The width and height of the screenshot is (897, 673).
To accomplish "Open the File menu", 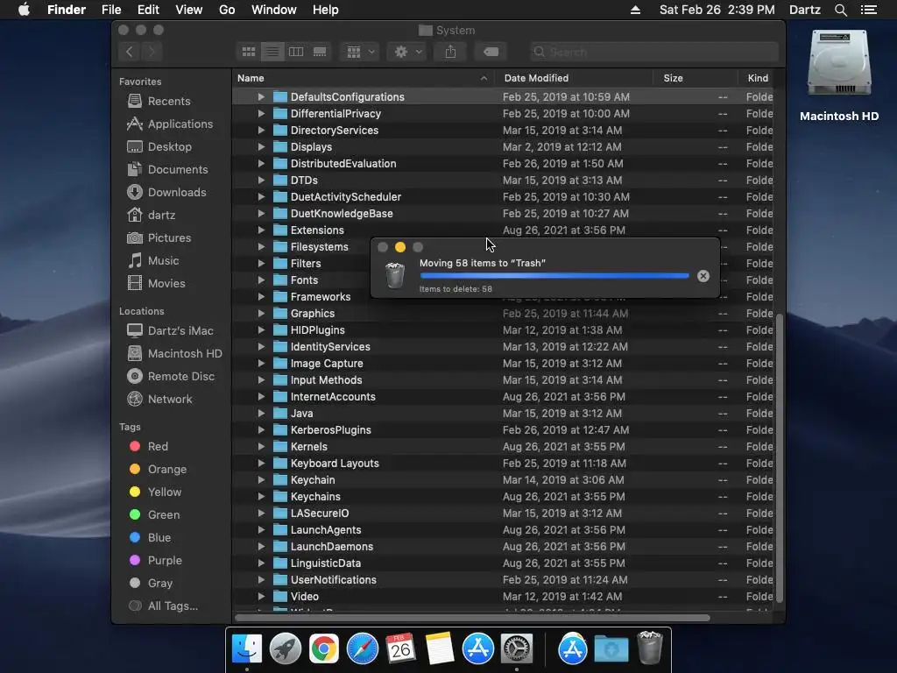I will coord(111,10).
